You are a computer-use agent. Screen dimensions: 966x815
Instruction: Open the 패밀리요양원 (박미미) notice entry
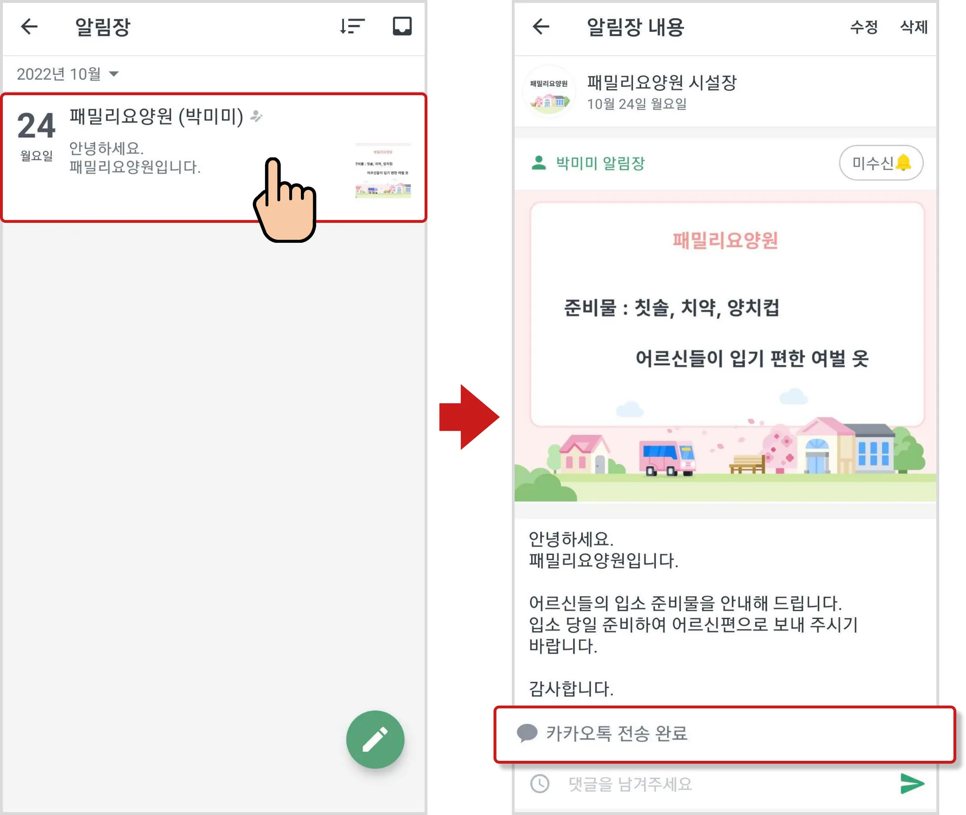[214, 158]
